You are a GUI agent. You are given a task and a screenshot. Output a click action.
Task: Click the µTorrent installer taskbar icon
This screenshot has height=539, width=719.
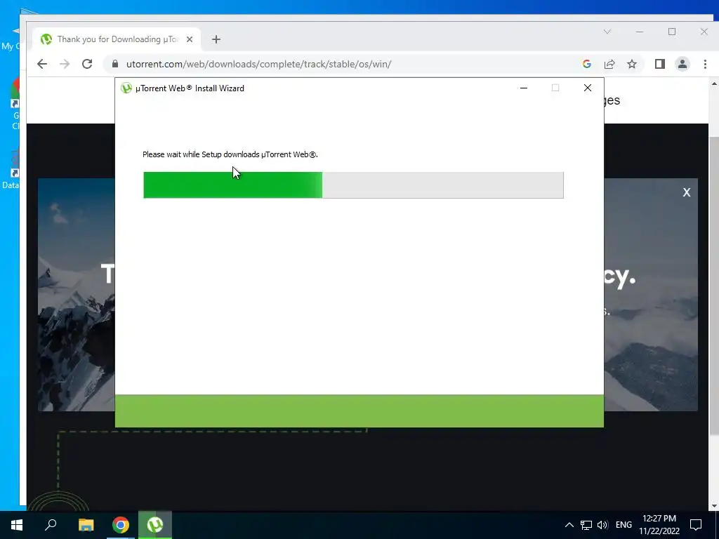pyautogui.click(x=155, y=525)
